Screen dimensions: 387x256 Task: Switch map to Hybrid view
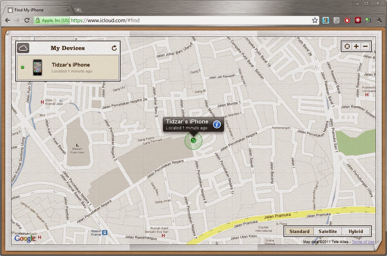tap(356, 231)
